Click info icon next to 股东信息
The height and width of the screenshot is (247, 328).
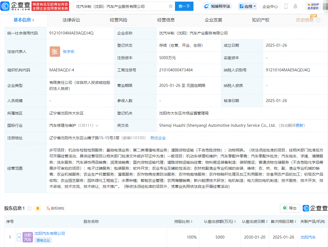click(29, 208)
